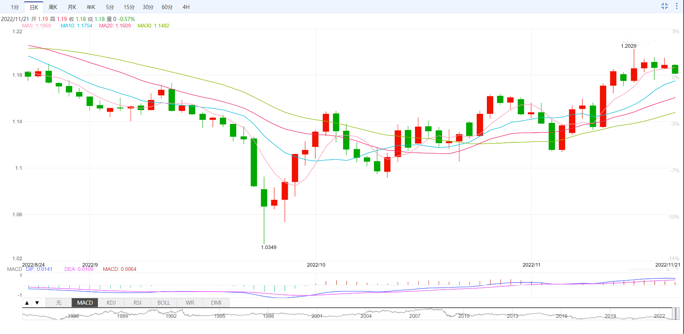Click the -0.57% change value in header
This screenshot has height=334, width=684.
[x=126, y=19]
